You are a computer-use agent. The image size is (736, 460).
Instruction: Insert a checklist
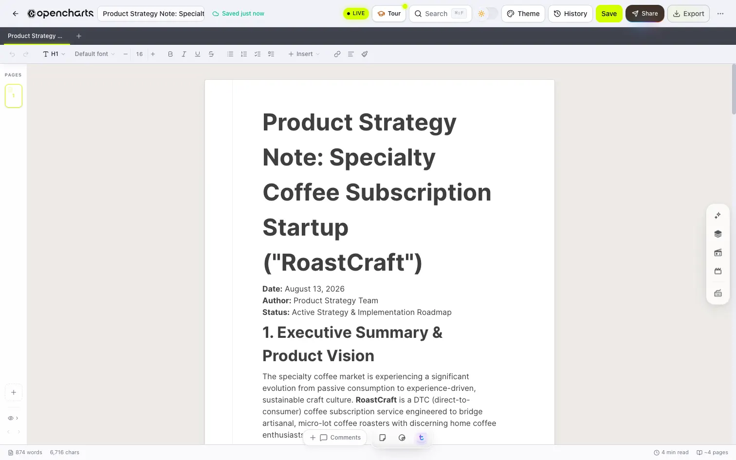click(258, 54)
